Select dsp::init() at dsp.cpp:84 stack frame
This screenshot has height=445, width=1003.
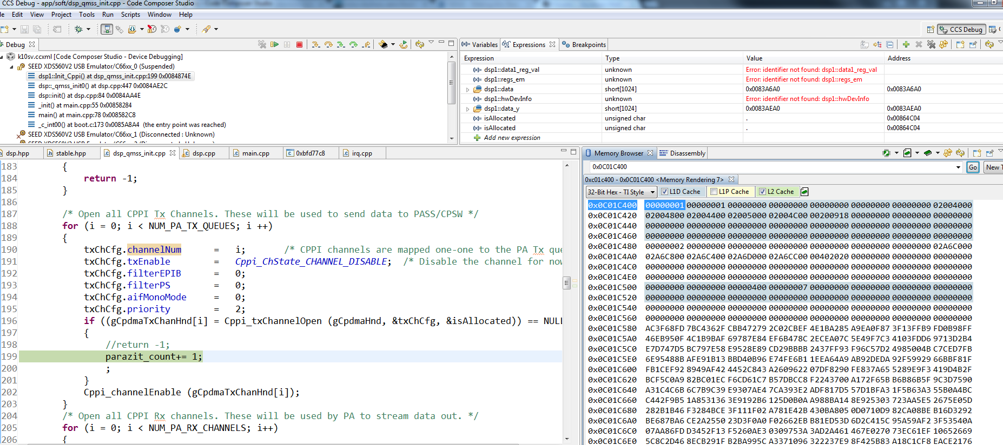tap(89, 96)
